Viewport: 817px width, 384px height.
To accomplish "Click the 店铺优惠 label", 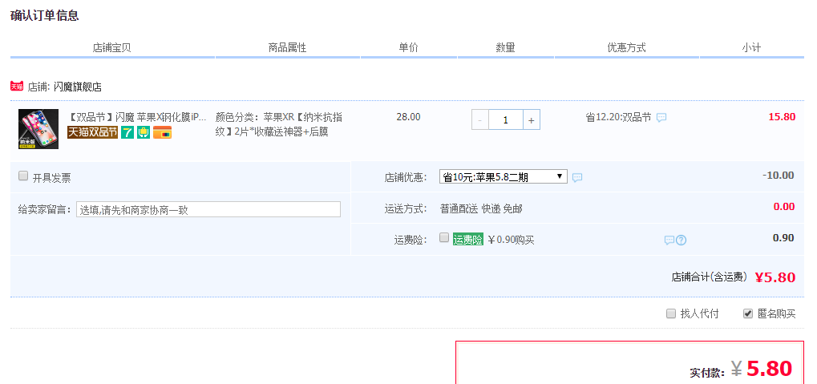I will click(406, 178).
